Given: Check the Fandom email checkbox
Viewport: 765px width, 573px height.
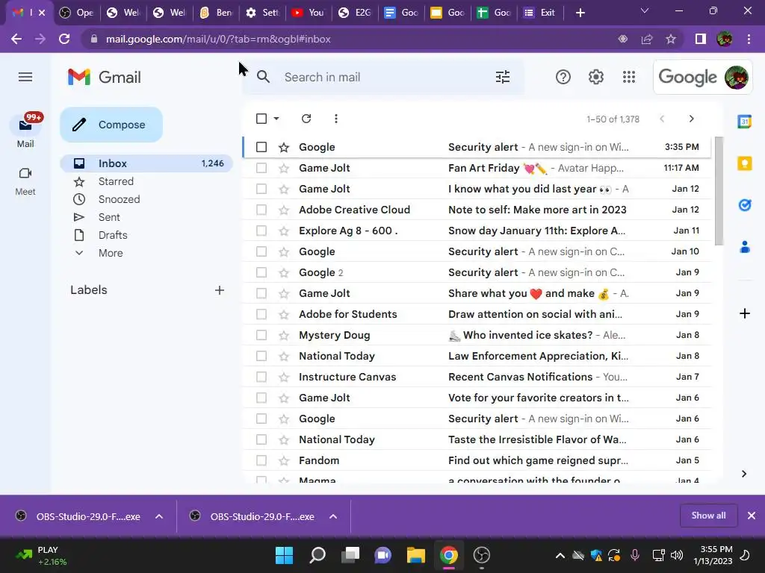Looking at the screenshot, I should [261, 460].
